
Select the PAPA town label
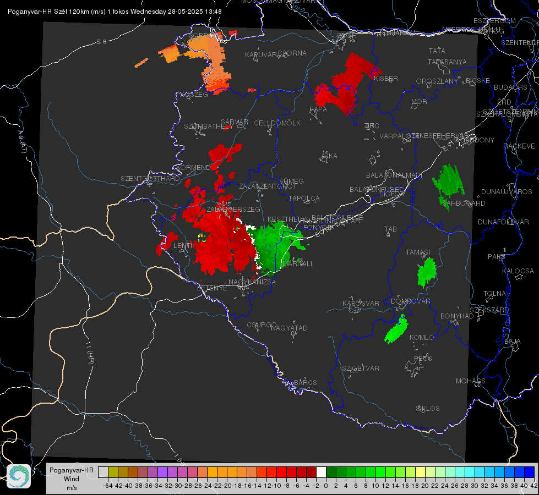pos(318,109)
